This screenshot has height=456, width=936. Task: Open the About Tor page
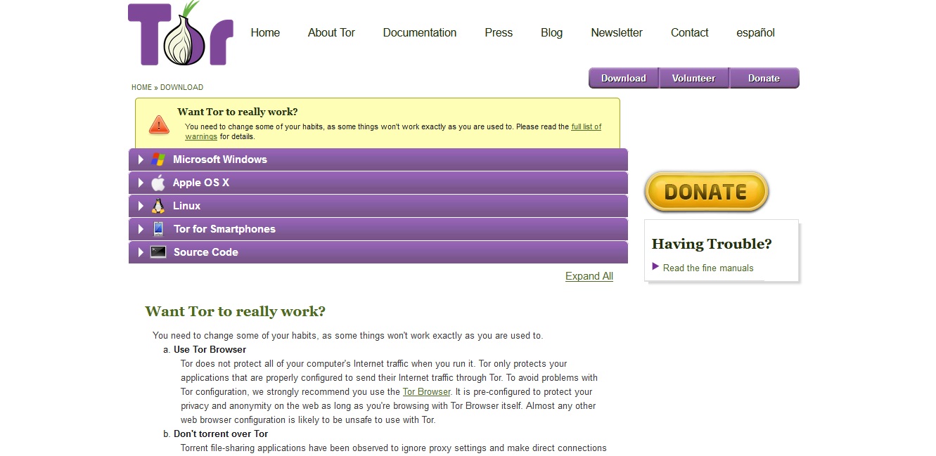point(331,33)
